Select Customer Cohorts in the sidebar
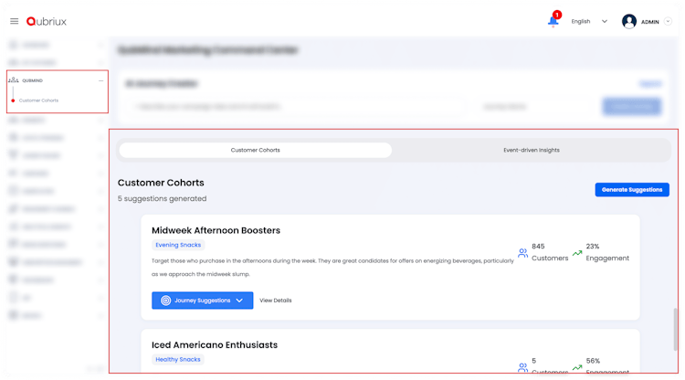 pyautogui.click(x=38, y=100)
